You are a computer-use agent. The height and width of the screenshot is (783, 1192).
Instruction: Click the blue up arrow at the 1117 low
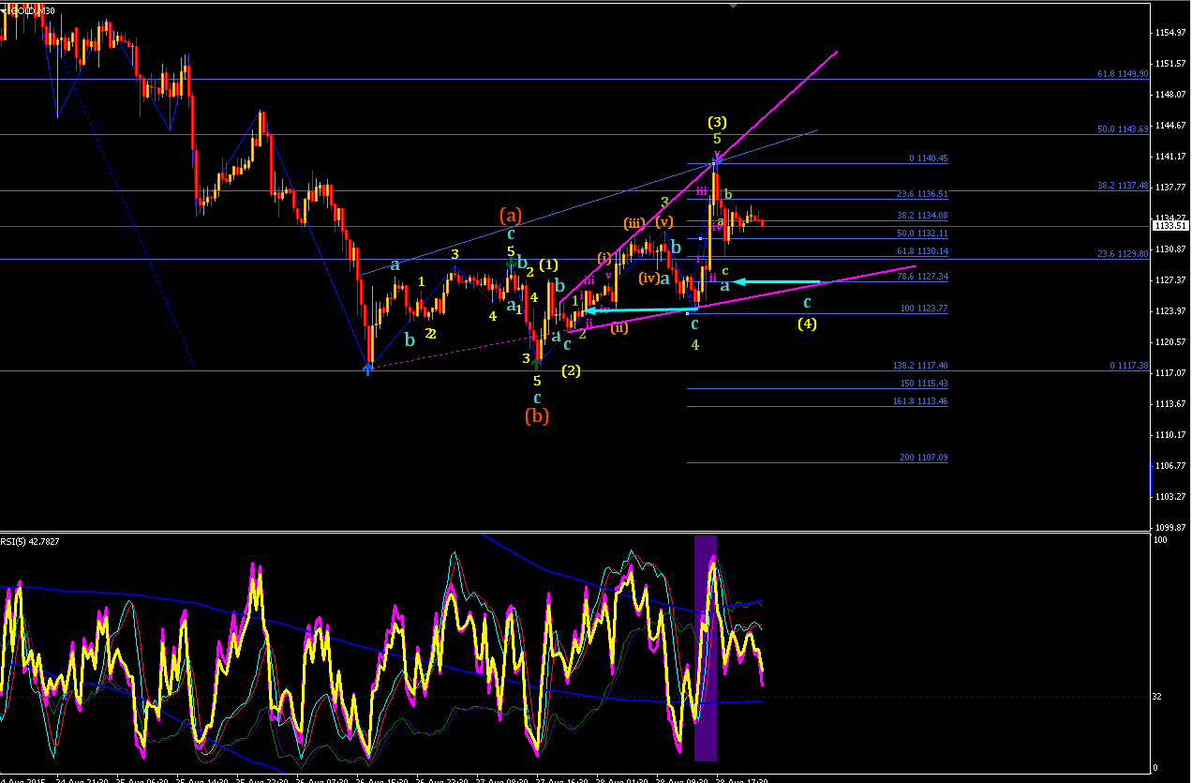tap(368, 369)
